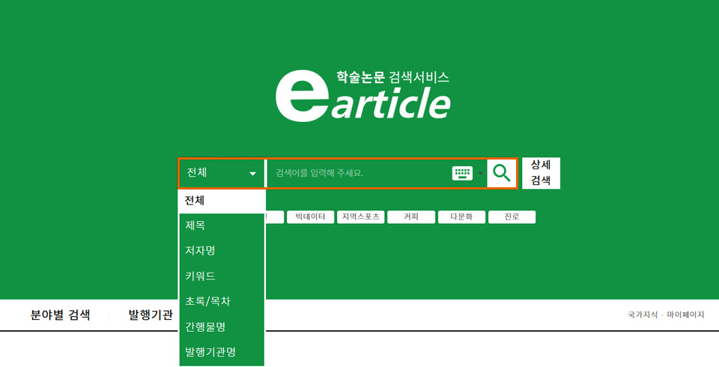Screen dimensions: 719x367
Task: Click the 진로 keyword tag
Action: click(x=512, y=217)
